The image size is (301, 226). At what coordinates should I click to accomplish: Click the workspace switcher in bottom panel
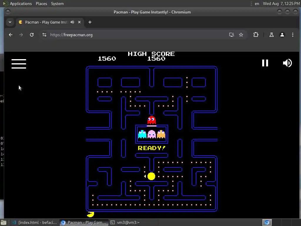point(267,222)
